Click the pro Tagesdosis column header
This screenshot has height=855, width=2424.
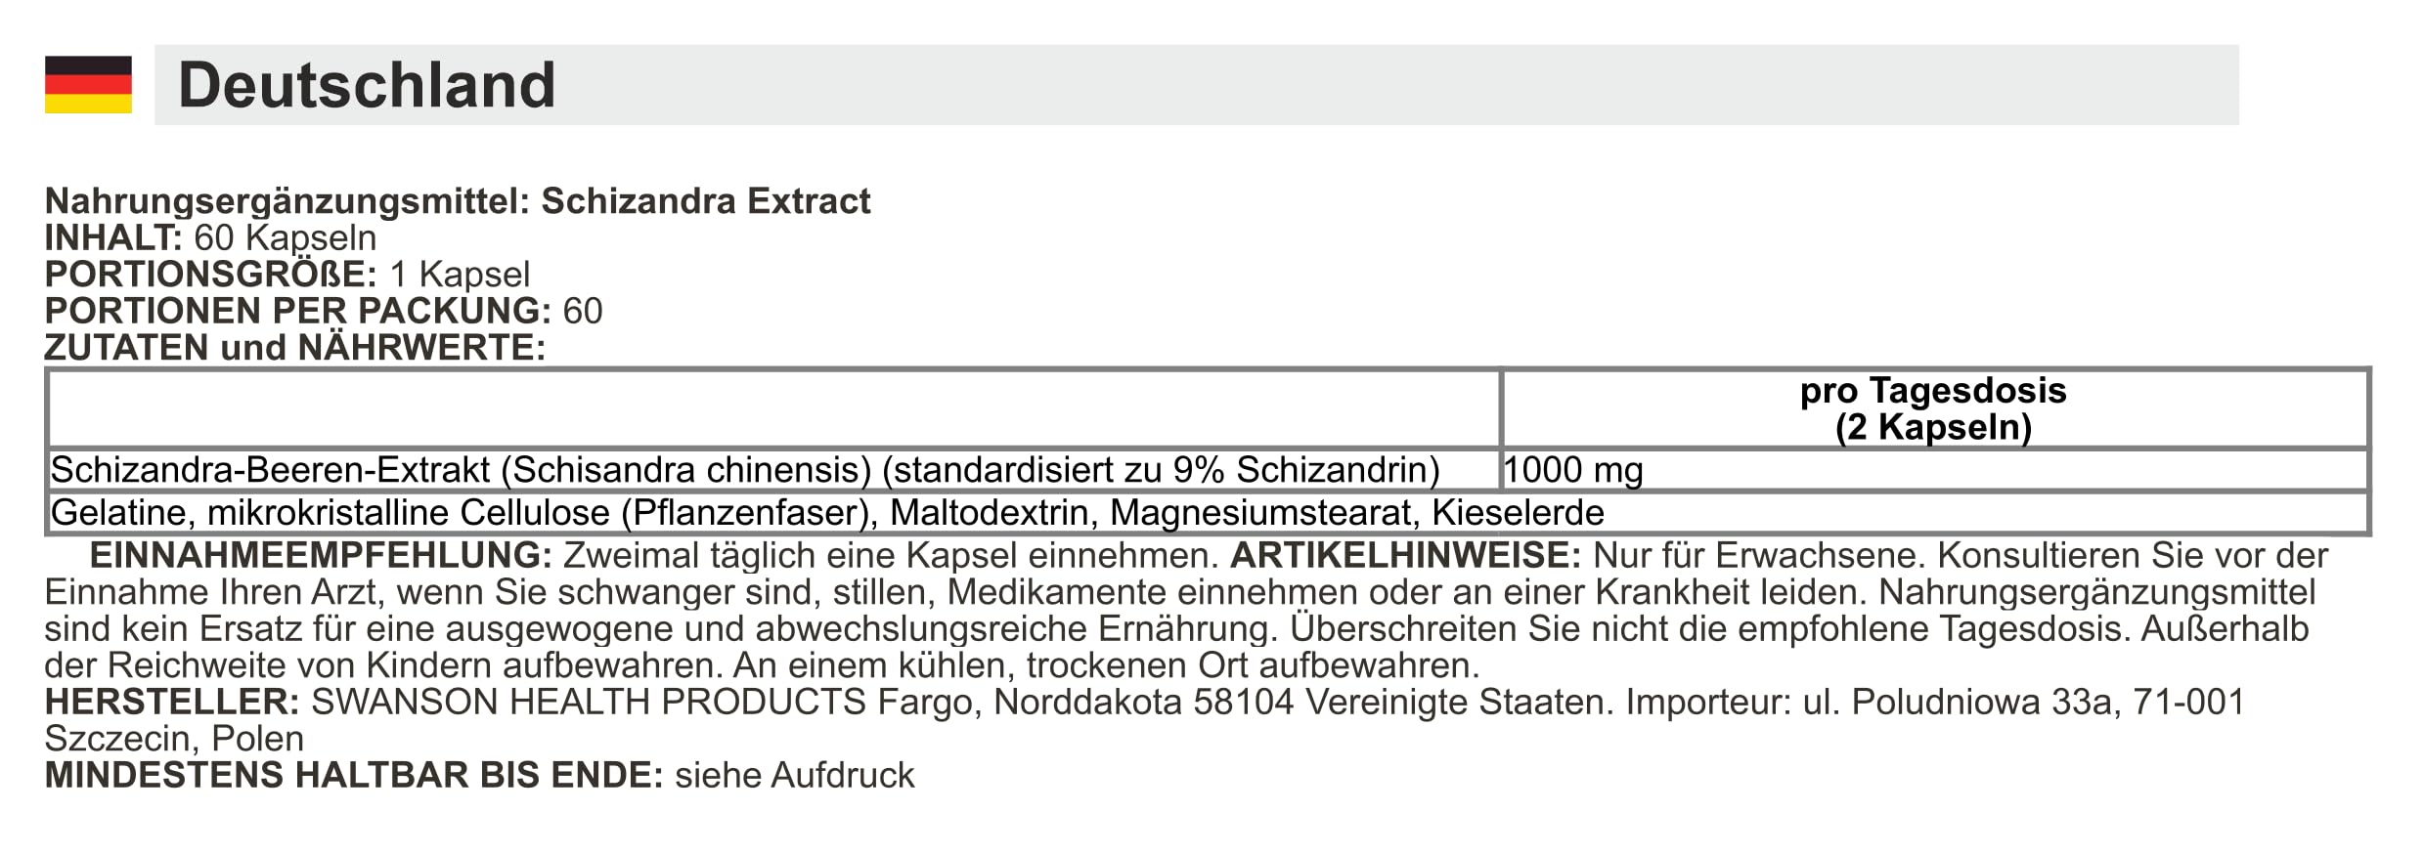point(1933,391)
